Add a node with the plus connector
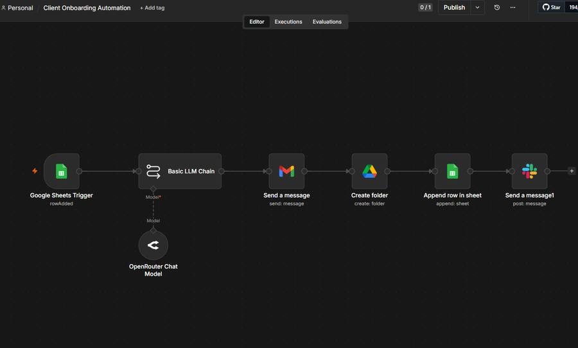This screenshot has height=348, width=578. (572, 171)
